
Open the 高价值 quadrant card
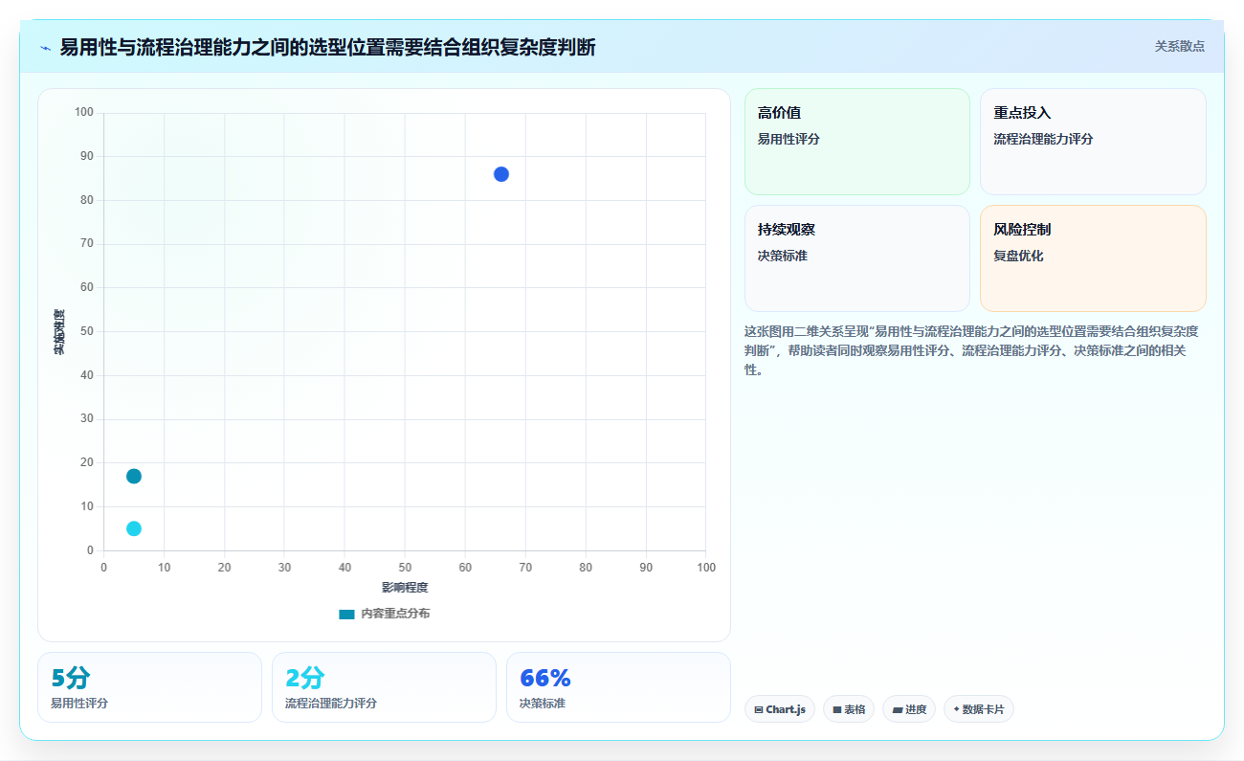coord(857,142)
